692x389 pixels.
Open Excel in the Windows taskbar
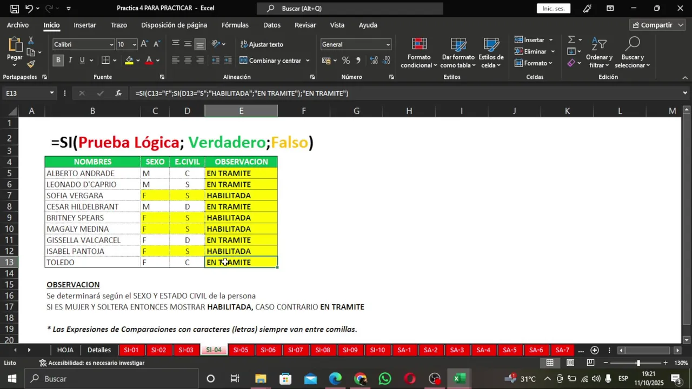tap(460, 379)
